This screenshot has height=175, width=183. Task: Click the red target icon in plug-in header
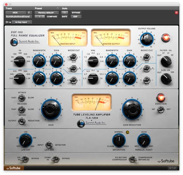pyautogui.click(x=176, y=13)
